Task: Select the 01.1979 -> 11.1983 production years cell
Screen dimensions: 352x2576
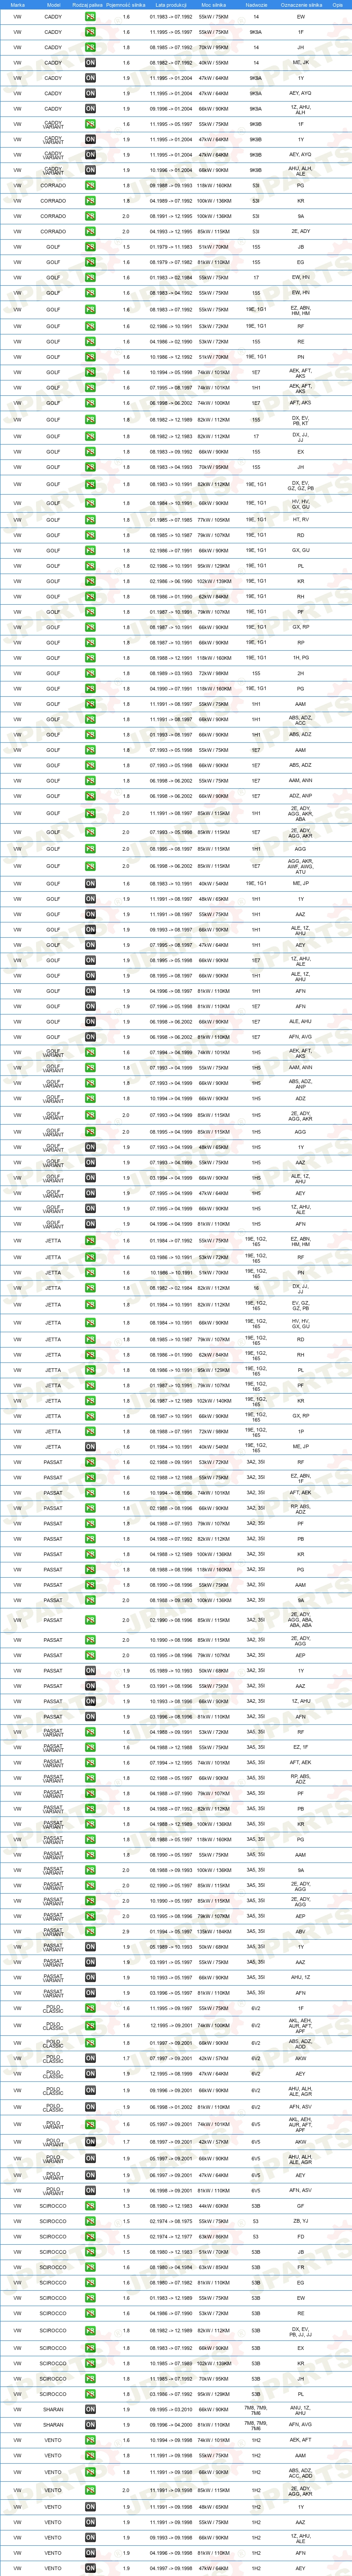Action: coord(171,247)
